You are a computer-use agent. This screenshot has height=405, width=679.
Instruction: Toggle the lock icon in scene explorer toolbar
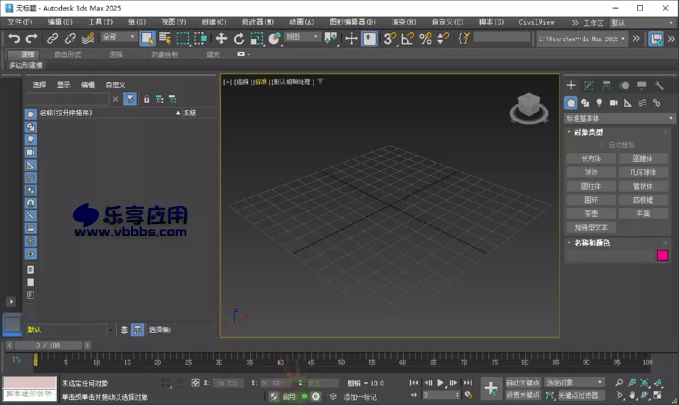coord(147,99)
